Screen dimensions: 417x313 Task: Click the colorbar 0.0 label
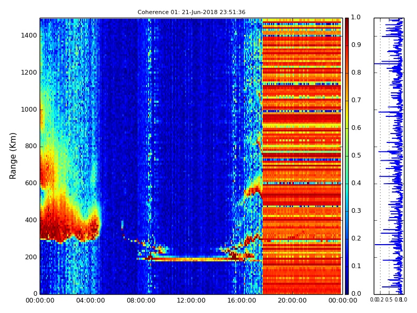tap(356, 294)
